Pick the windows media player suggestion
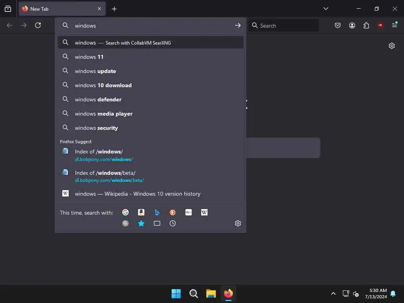The image size is (404, 303). 150,114
